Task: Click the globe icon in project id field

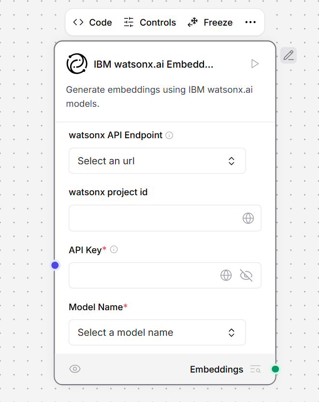Action: point(248,218)
